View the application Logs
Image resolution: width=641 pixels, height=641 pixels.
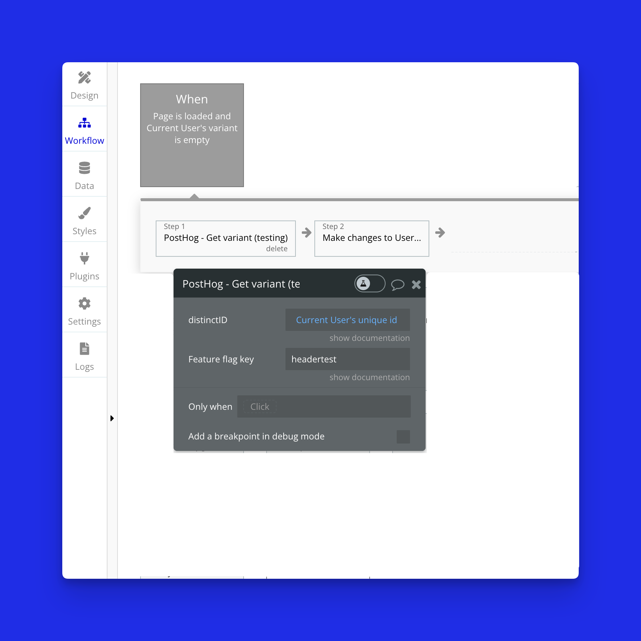[x=84, y=355]
